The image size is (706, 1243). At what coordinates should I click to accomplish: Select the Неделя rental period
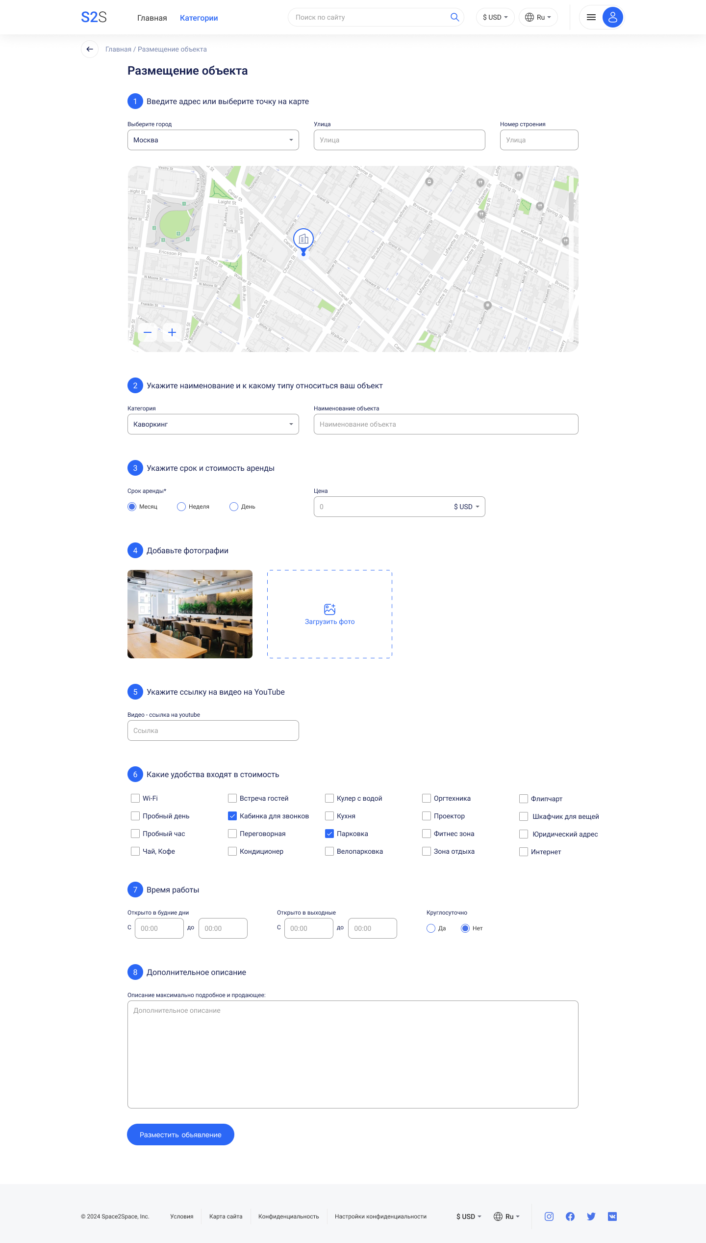point(181,507)
